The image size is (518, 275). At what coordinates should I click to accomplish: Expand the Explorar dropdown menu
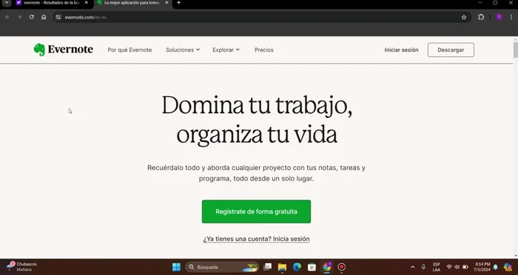tap(226, 50)
